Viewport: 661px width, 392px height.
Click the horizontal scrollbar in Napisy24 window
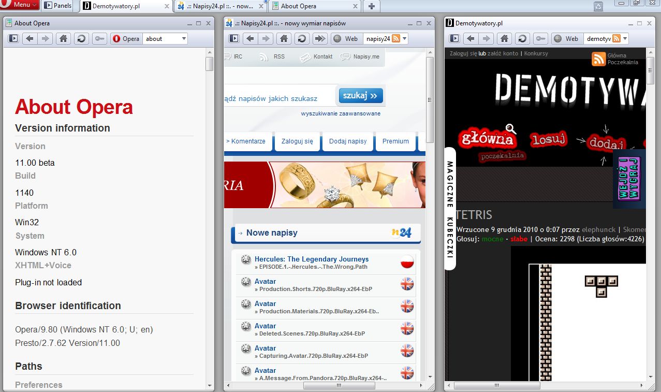339,386
